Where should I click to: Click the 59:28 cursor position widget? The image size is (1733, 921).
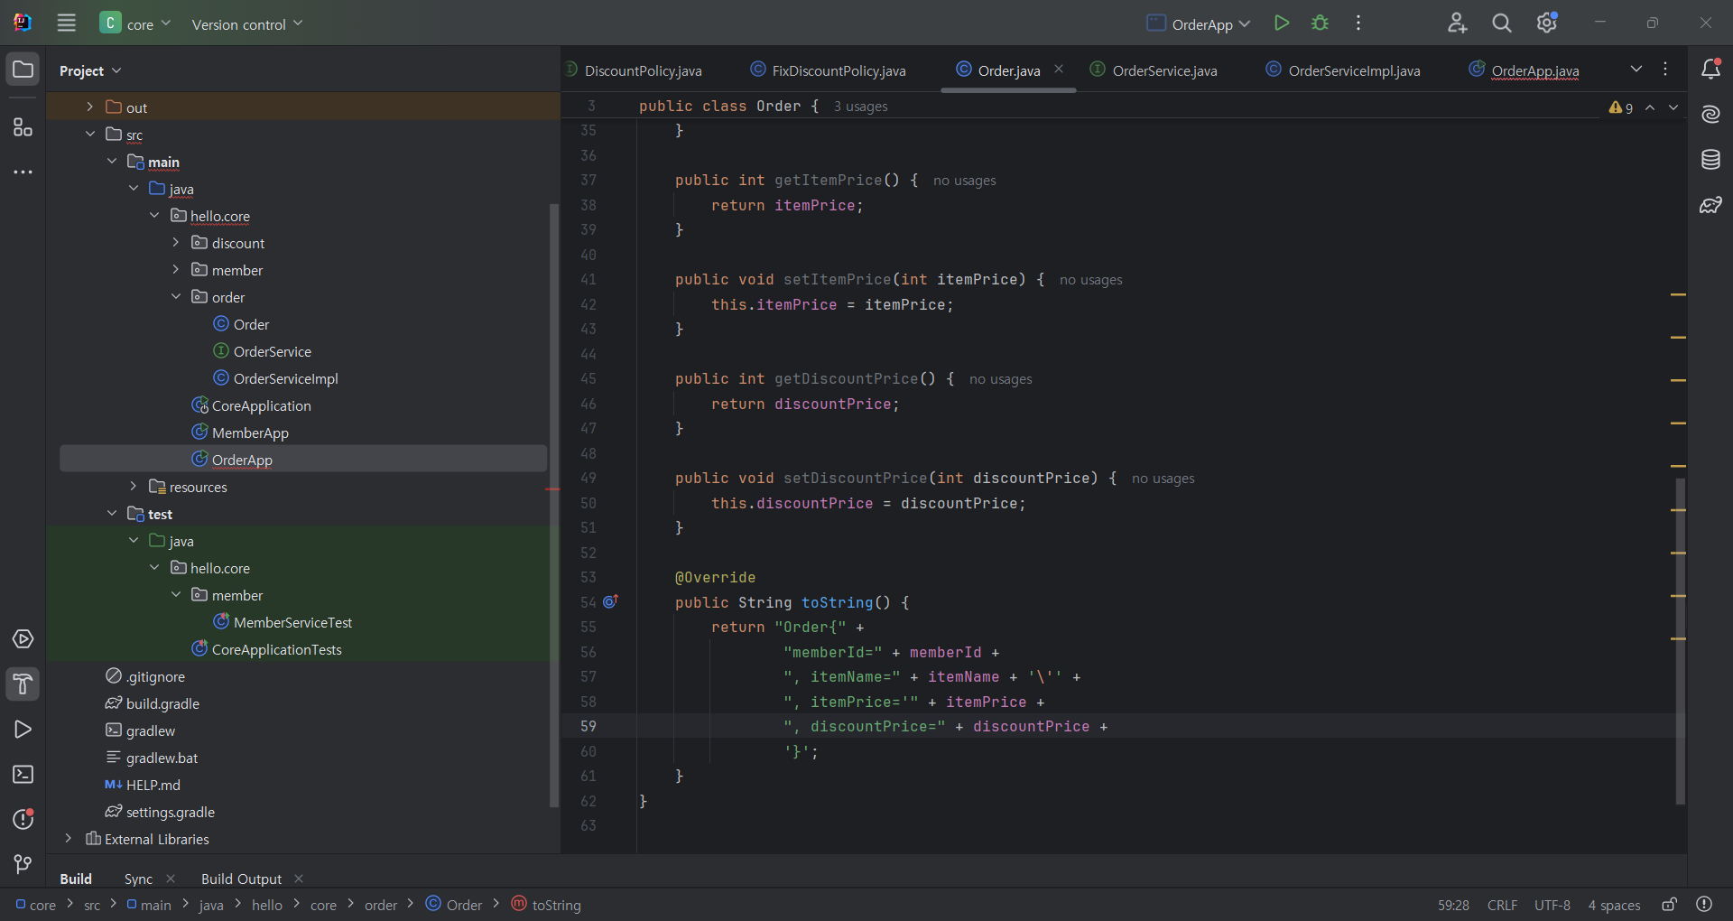[x=1453, y=905]
